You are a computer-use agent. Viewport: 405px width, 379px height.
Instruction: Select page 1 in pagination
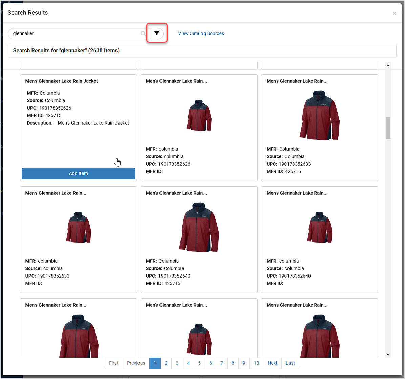(155, 363)
